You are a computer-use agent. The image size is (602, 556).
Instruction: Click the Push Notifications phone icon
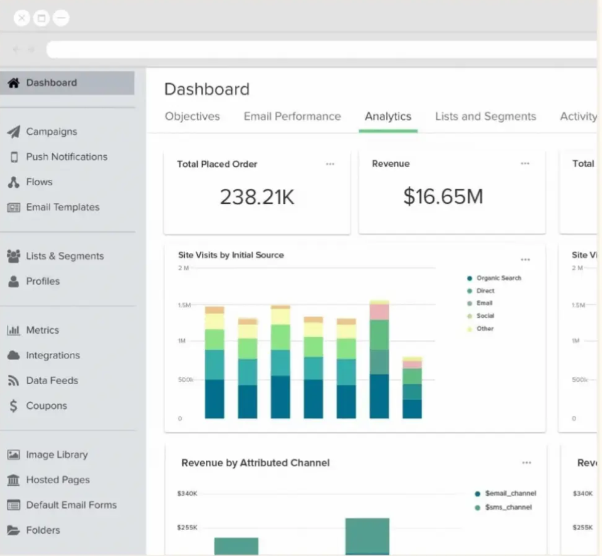tap(14, 157)
